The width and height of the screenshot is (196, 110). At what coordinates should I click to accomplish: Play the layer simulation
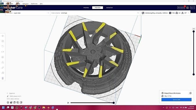[x=68, y=103]
